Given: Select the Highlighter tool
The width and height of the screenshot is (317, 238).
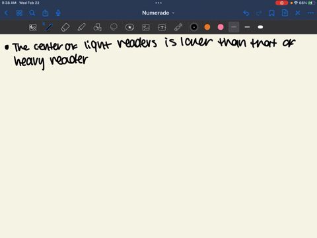Looking at the screenshot, I should (81, 27).
